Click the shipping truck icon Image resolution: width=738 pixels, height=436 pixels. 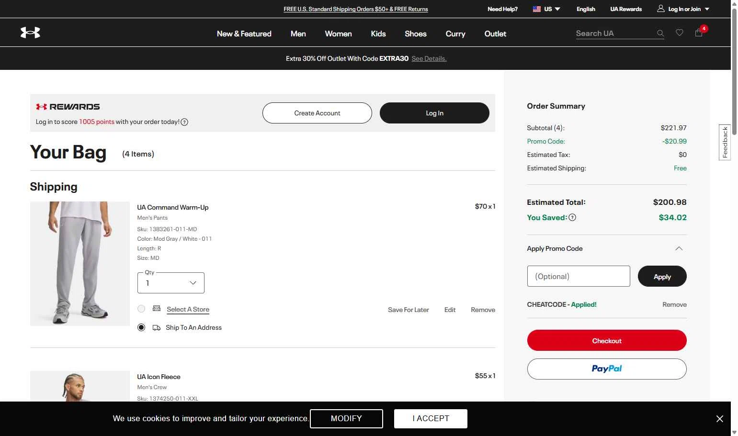click(157, 328)
